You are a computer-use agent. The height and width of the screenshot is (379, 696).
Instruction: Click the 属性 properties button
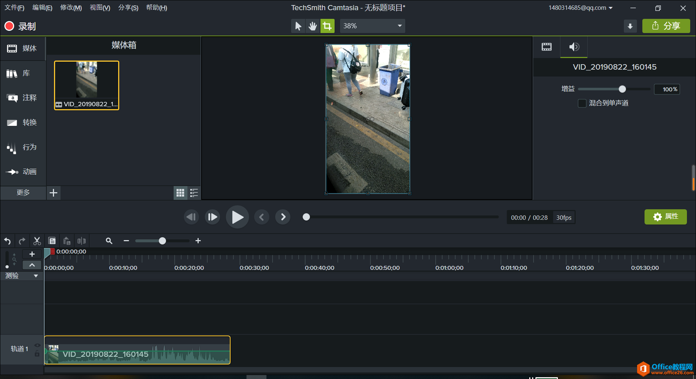coord(666,217)
